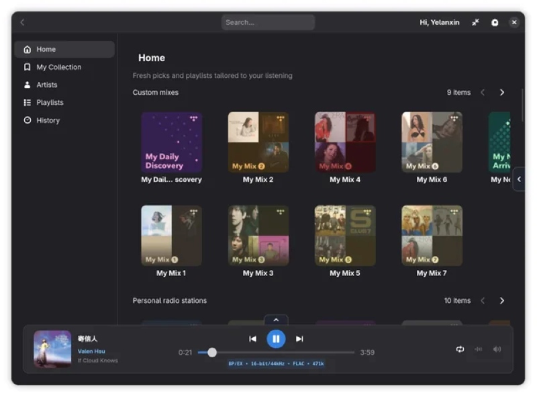
Task: Pause the currently playing track
Action: tap(276, 339)
